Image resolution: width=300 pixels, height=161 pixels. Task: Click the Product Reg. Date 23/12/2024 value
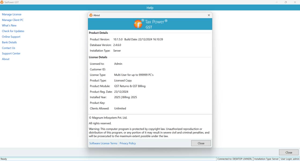click(121, 92)
